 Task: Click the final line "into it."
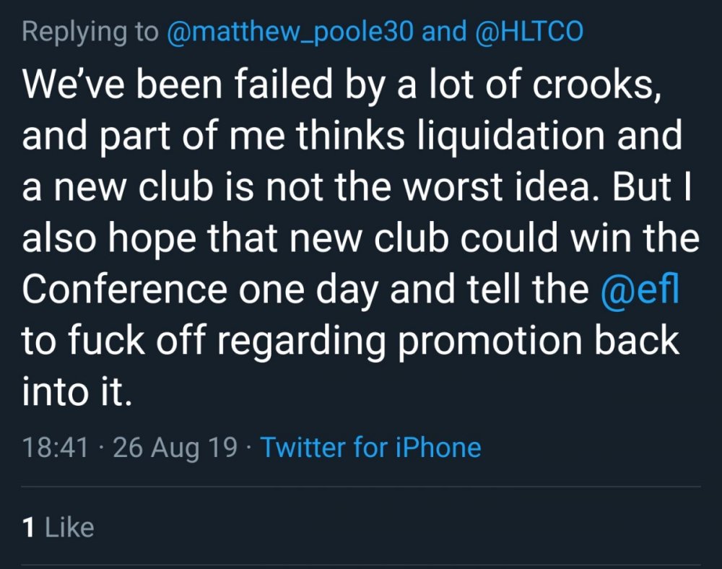click(x=77, y=392)
